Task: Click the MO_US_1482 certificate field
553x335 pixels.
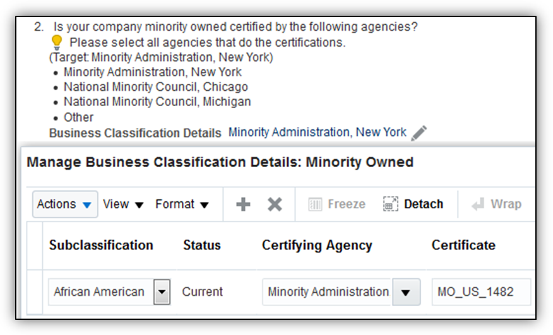Action: 481,292
